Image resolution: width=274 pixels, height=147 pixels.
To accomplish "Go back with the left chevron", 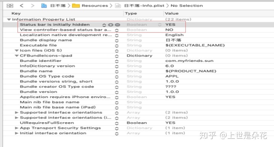I will click(21, 6).
